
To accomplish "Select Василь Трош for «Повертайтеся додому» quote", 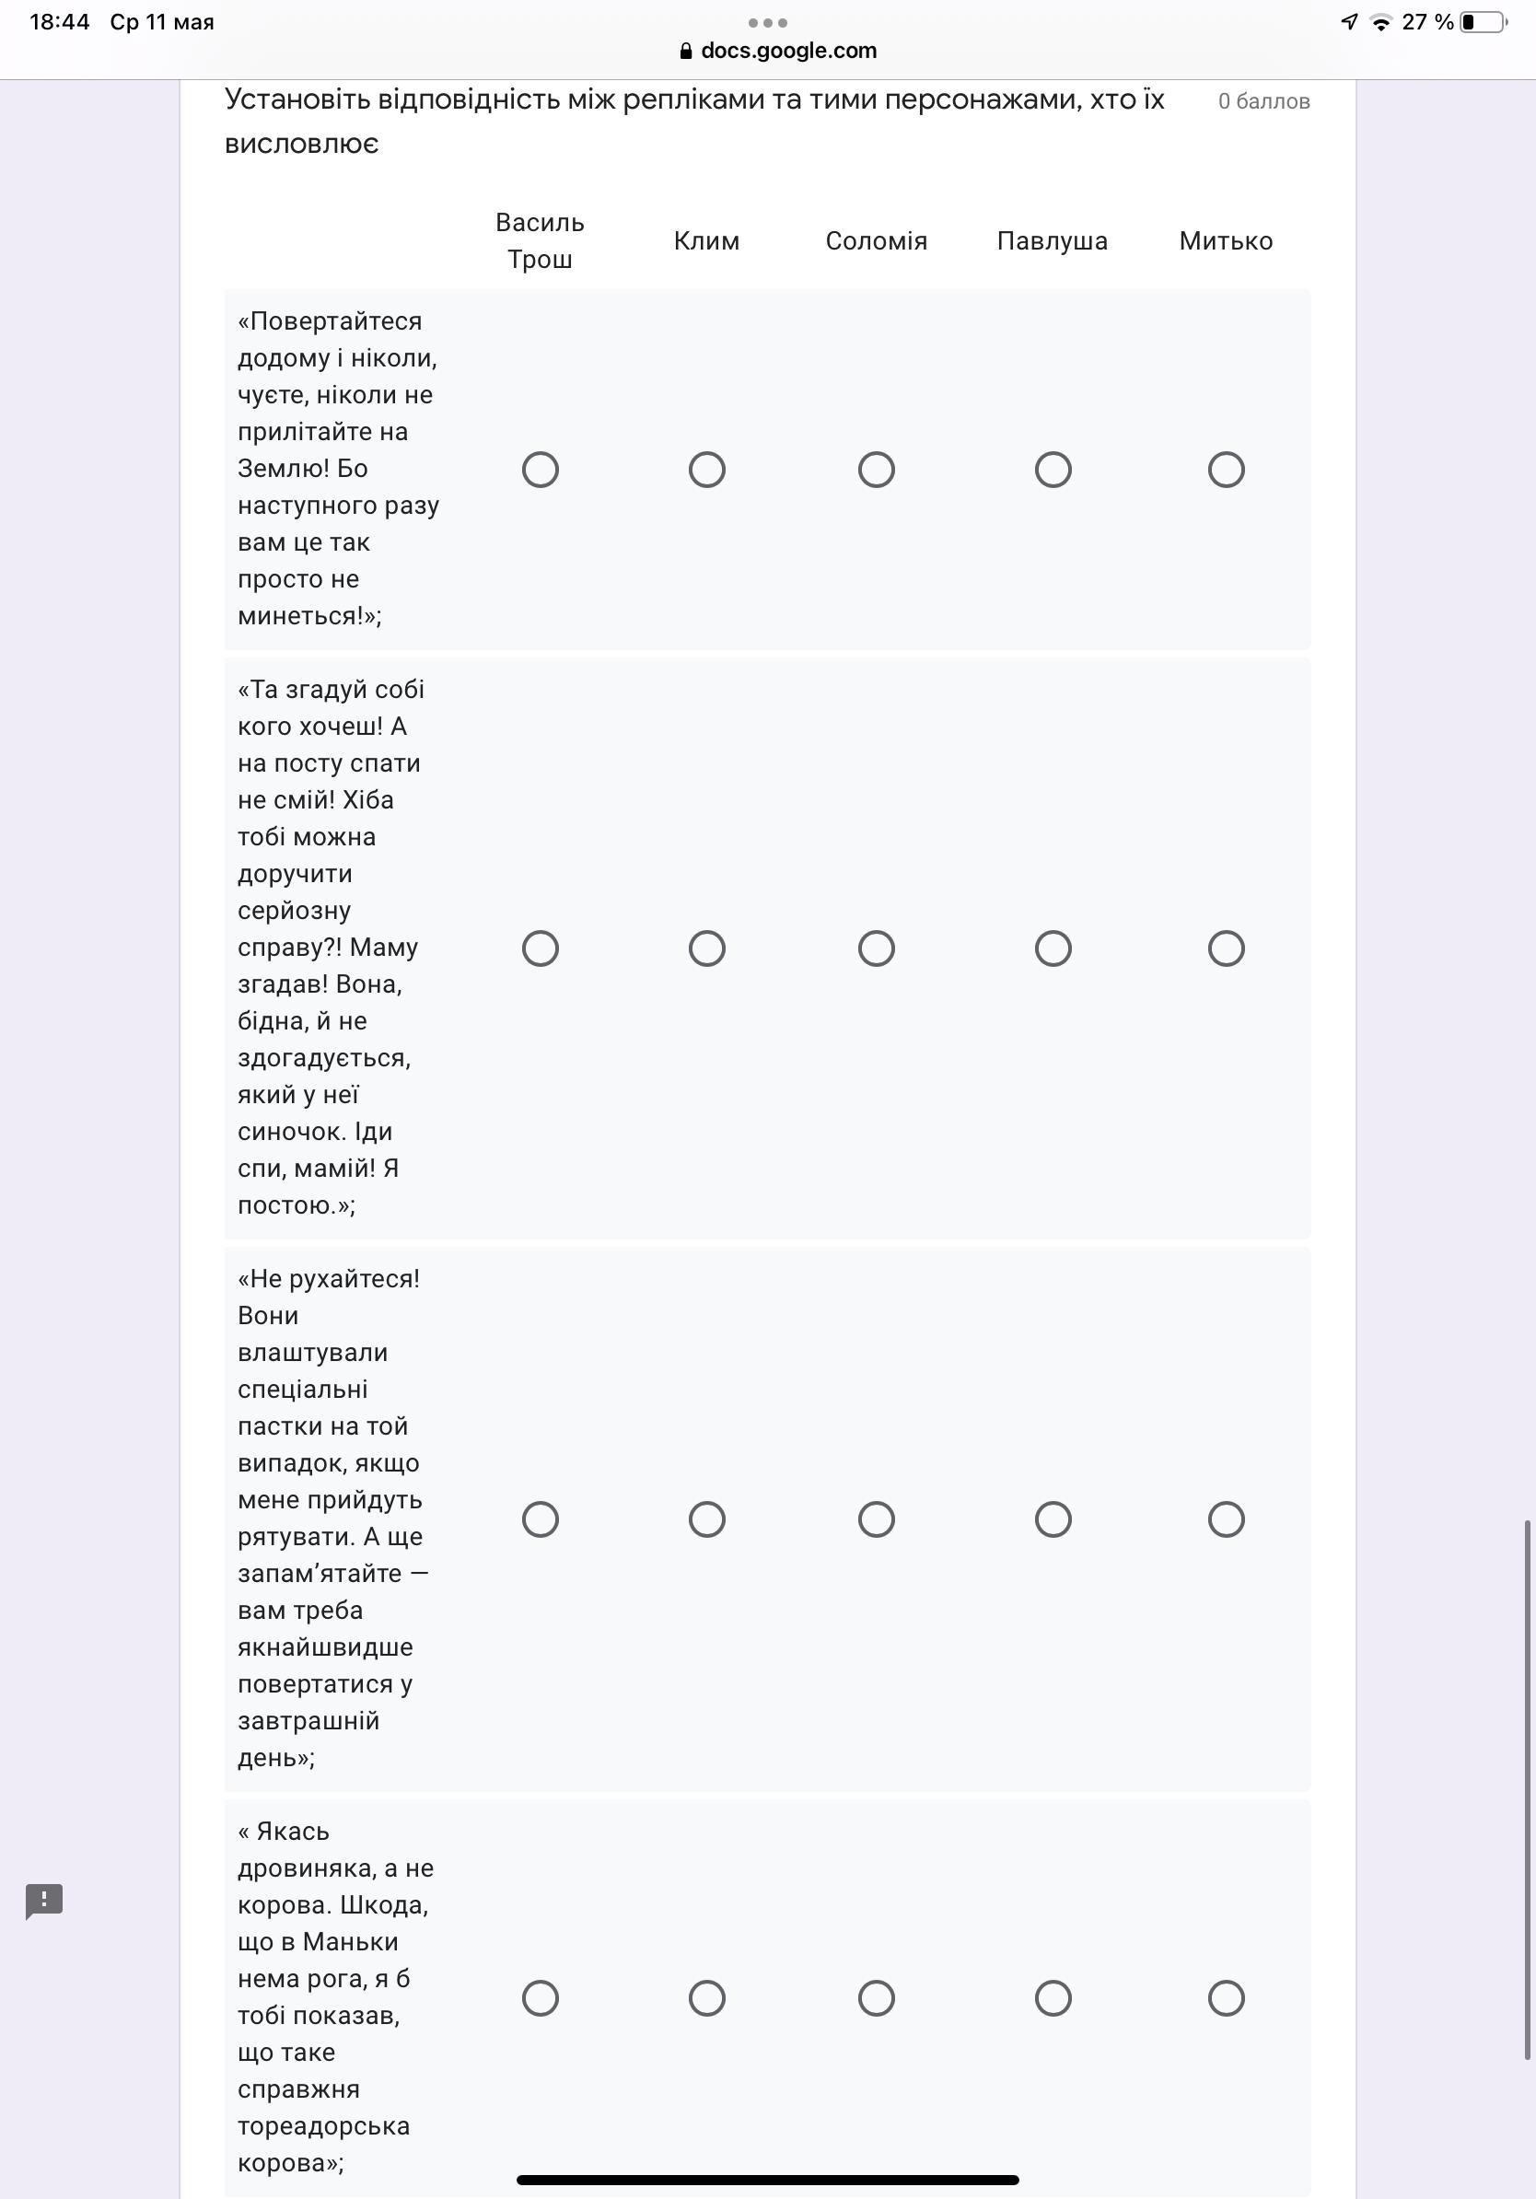I will [x=541, y=470].
